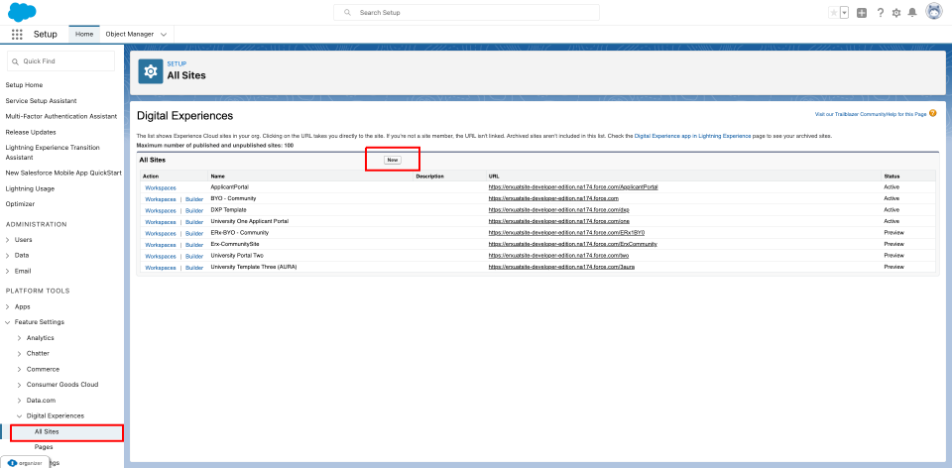View the notifications bell
952x468 pixels.
tap(912, 12)
